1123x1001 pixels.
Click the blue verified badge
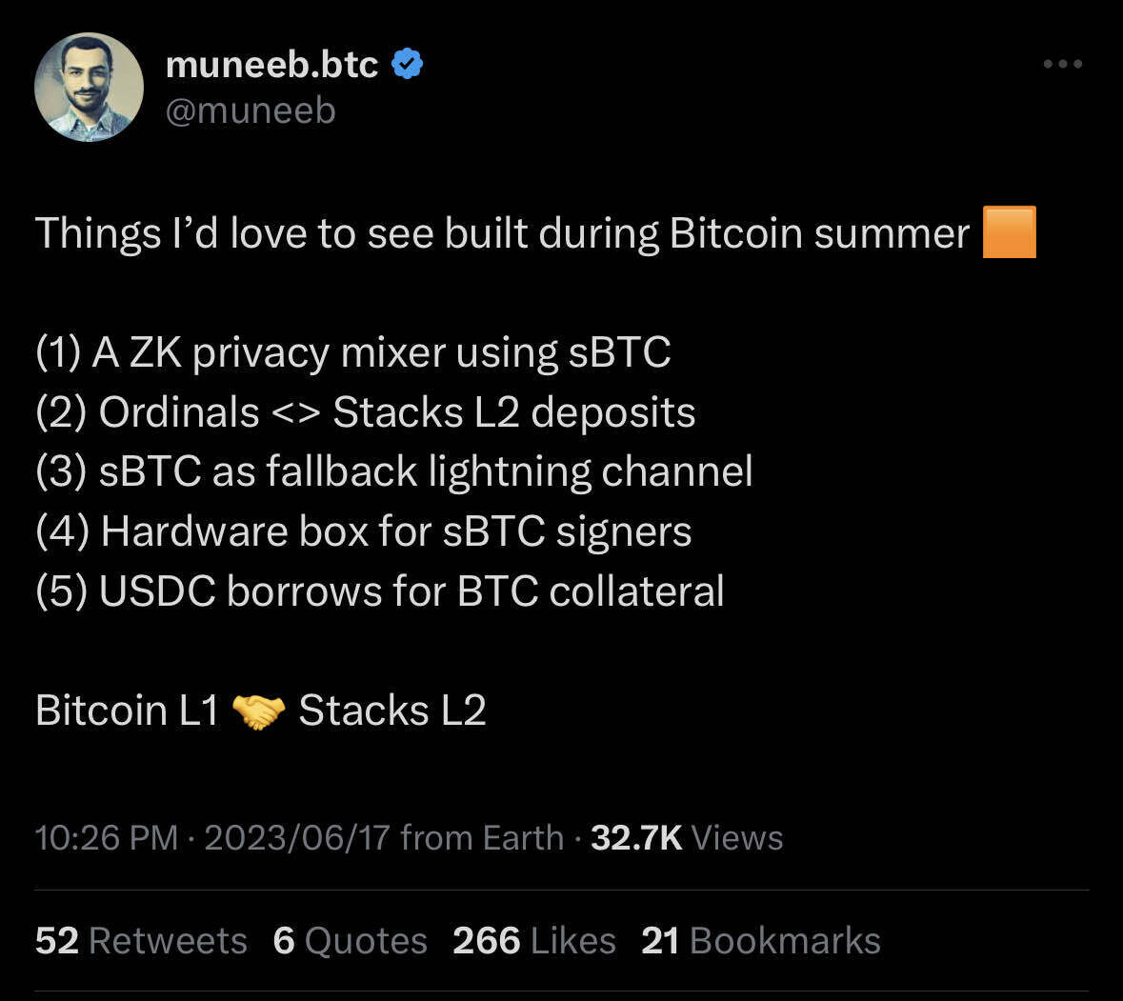coord(408,64)
